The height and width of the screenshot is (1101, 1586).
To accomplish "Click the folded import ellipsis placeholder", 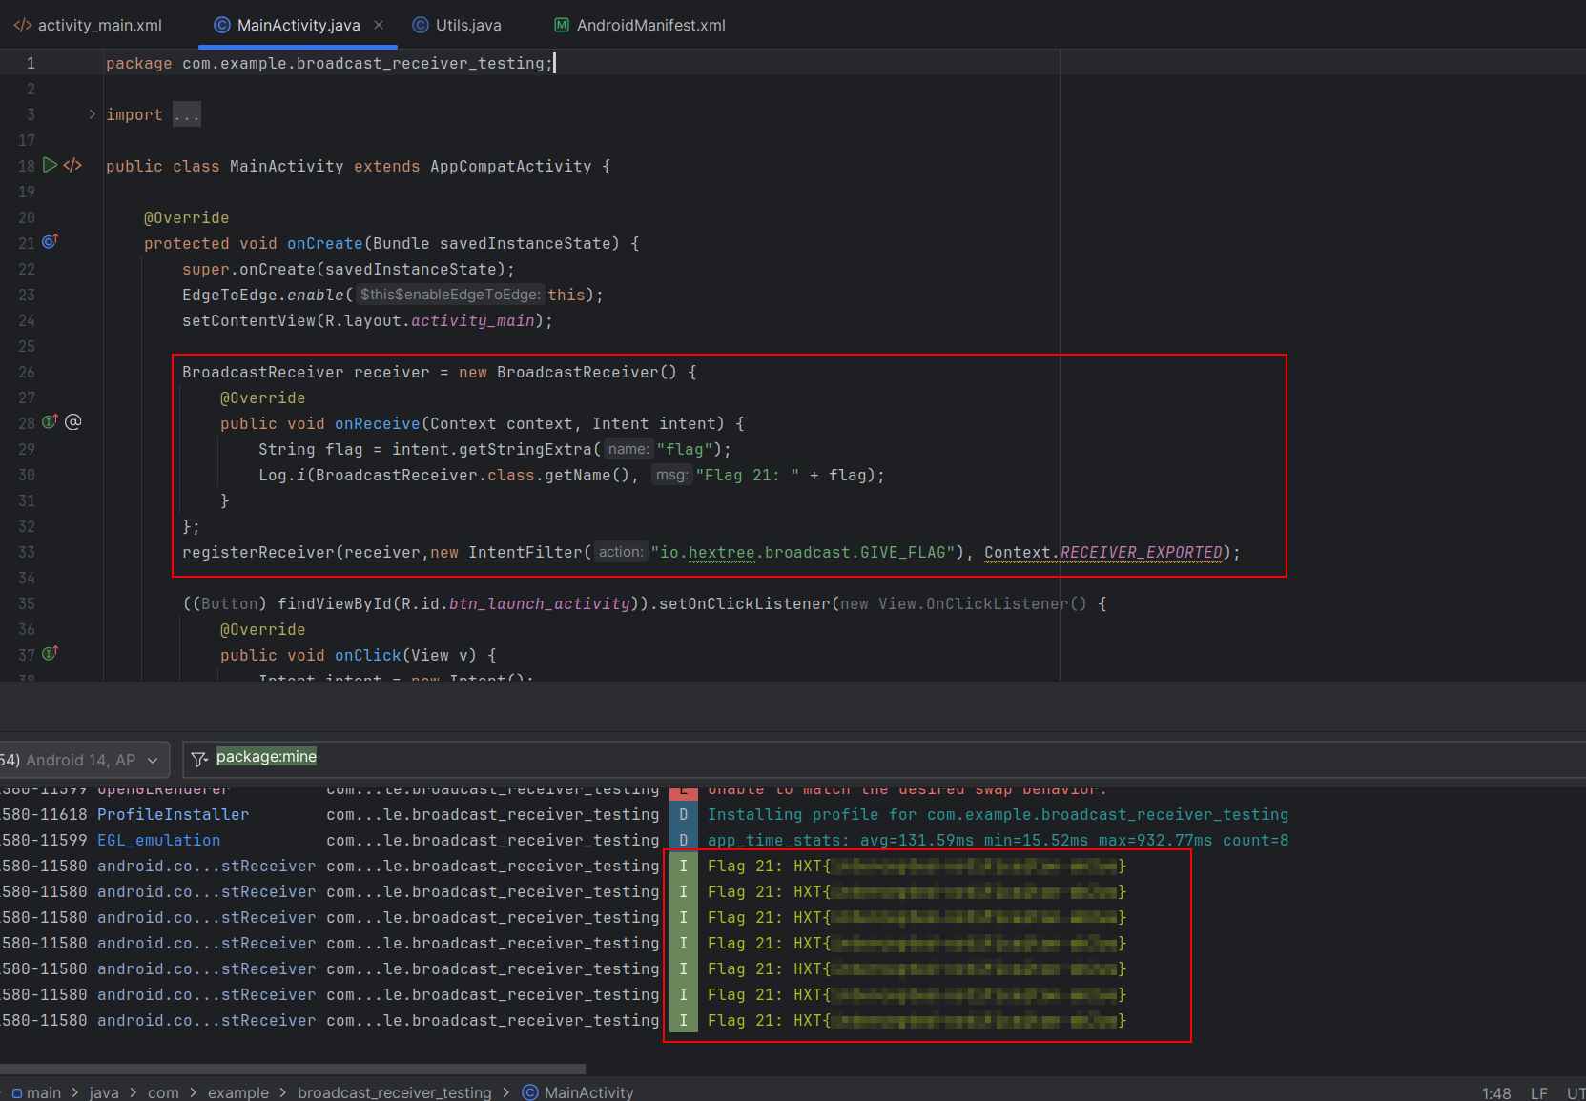I will 187,115.
